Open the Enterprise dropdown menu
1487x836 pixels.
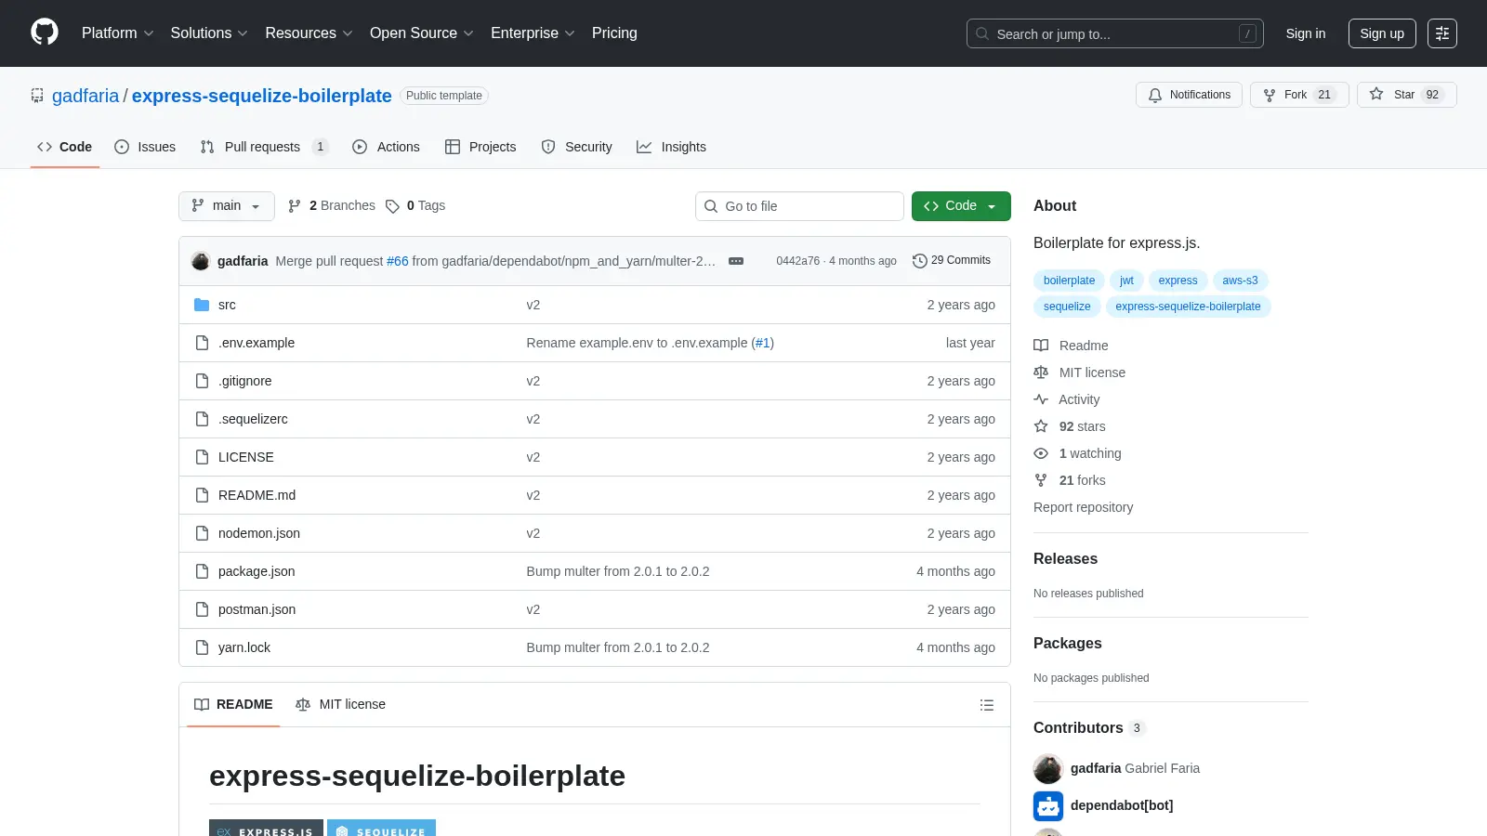point(533,33)
